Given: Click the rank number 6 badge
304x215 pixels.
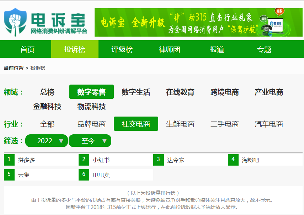Looking at the screenshot, I should tap(84, 175).
